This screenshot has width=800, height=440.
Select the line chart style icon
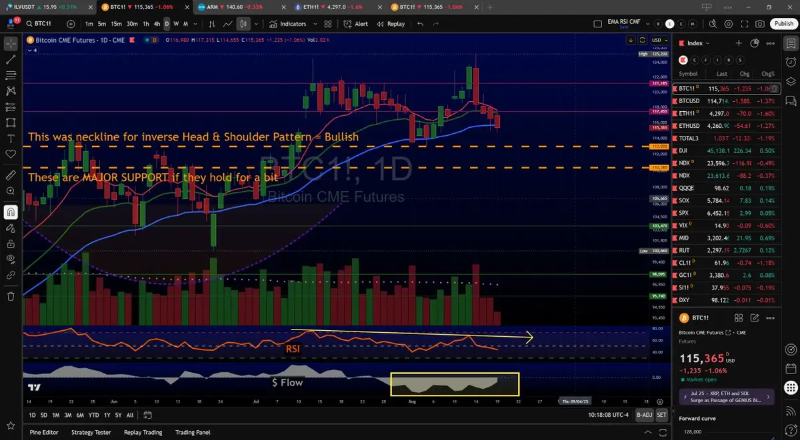227,24
